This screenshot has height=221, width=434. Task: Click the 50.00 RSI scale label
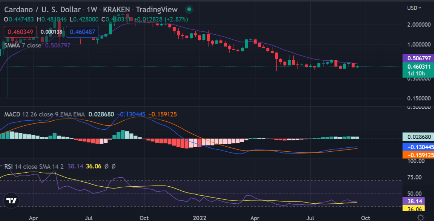pyautogui.click(x=415, y=194)
